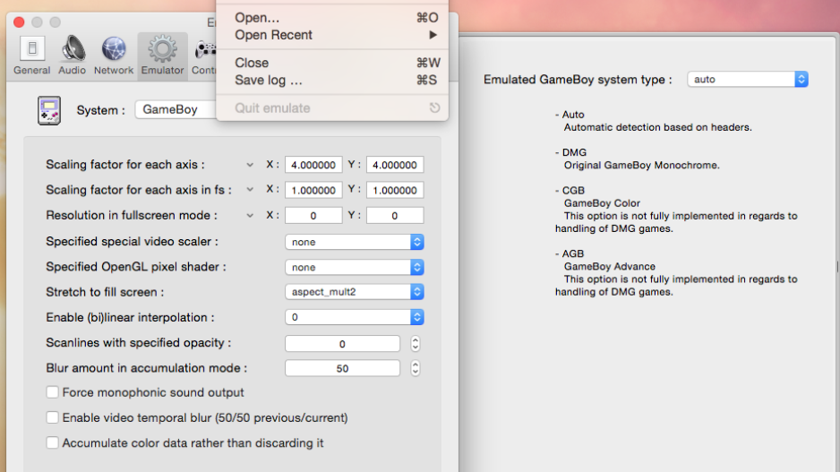Open Specified OpenGL pixel shader dropdown

[354, 267]
